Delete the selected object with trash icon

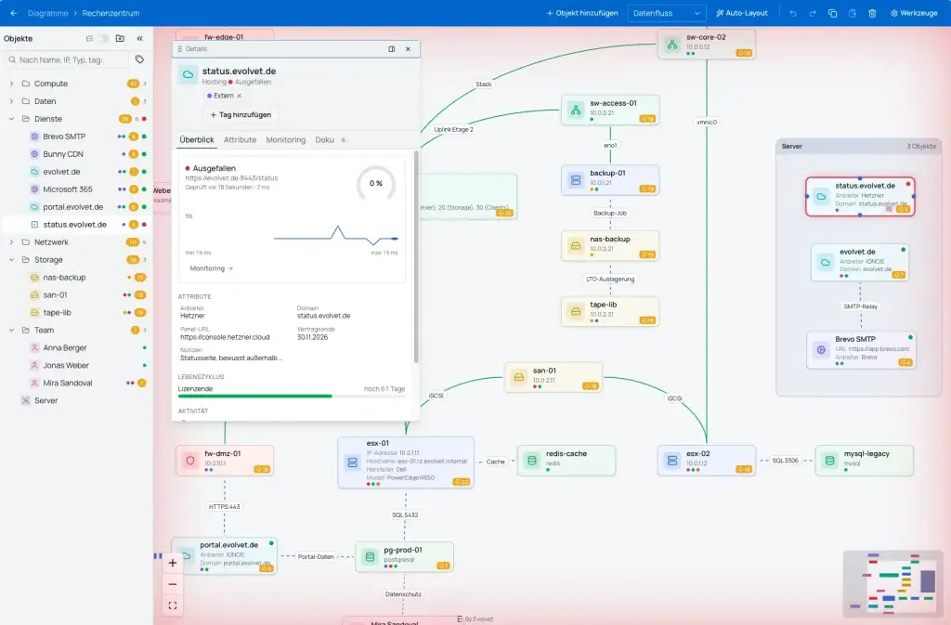coord(872,13)
